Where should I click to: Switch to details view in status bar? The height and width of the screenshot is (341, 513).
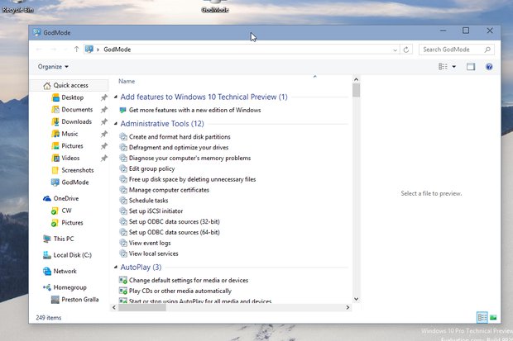click(482, 318)
